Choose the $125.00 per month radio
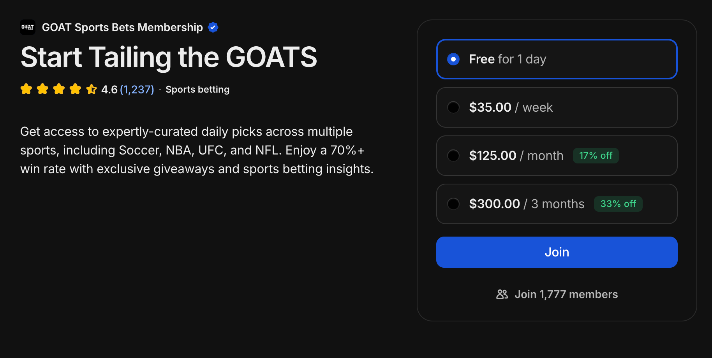This screenshot has width=712, height=358. (x=453, y=156)
